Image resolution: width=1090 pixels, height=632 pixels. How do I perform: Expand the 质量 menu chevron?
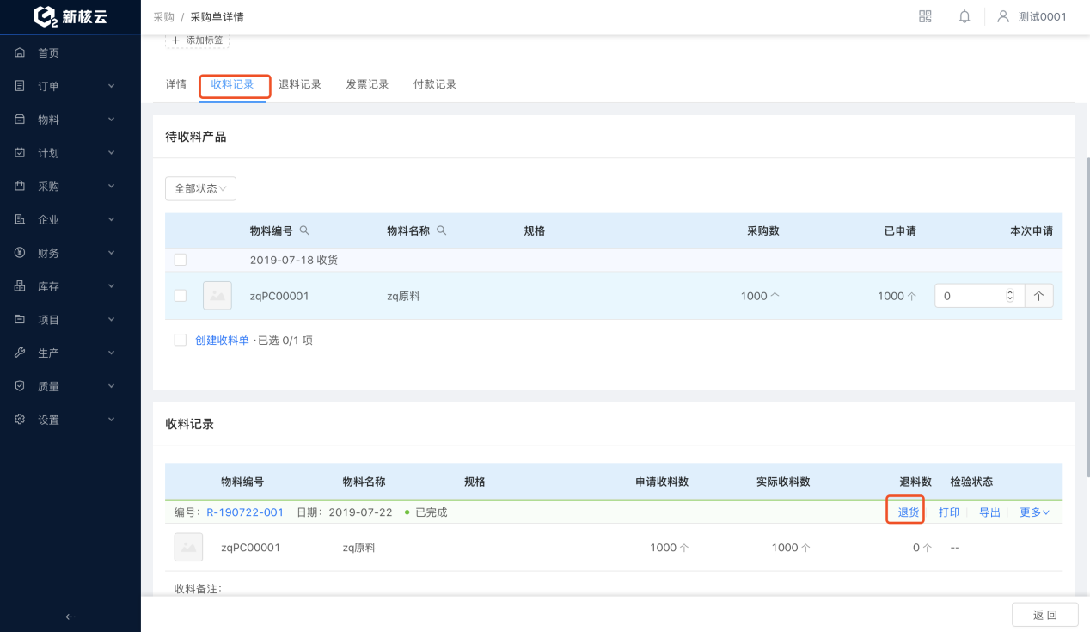click(x=112, y=387)
